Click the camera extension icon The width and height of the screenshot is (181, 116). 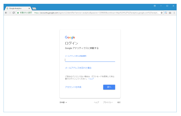(170, 13)
